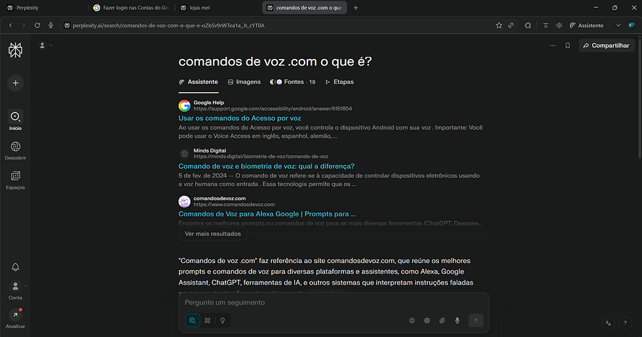This screenshot has width=642, height=337.
Task: Click the Minds Digital URL text
Action: [261, 156]
